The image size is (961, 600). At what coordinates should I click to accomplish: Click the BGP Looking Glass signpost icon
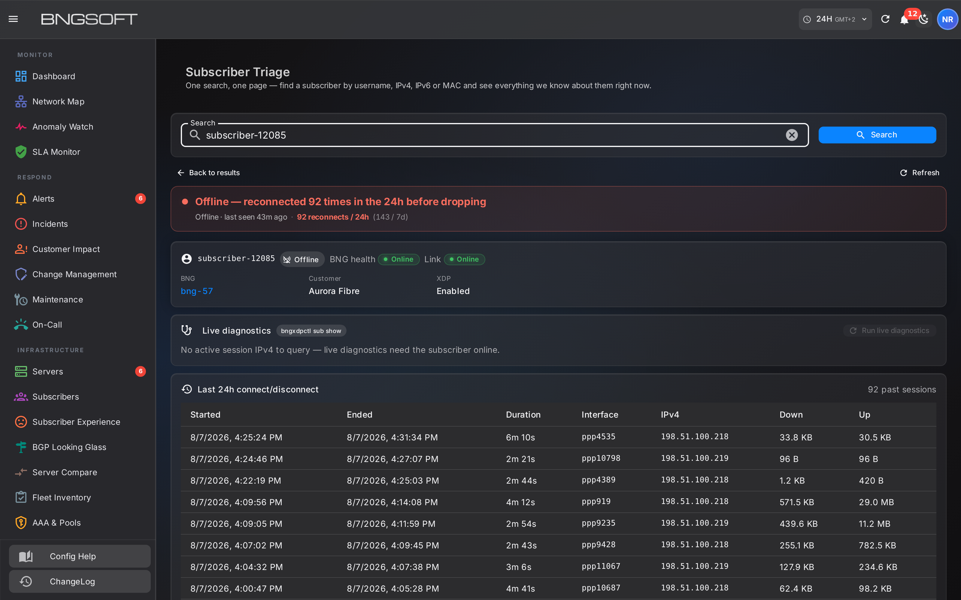point(21,447)
